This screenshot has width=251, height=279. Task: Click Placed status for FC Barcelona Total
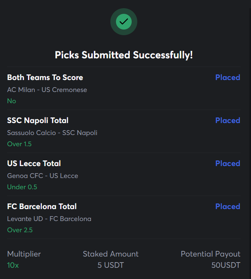(x=228, y=206)
